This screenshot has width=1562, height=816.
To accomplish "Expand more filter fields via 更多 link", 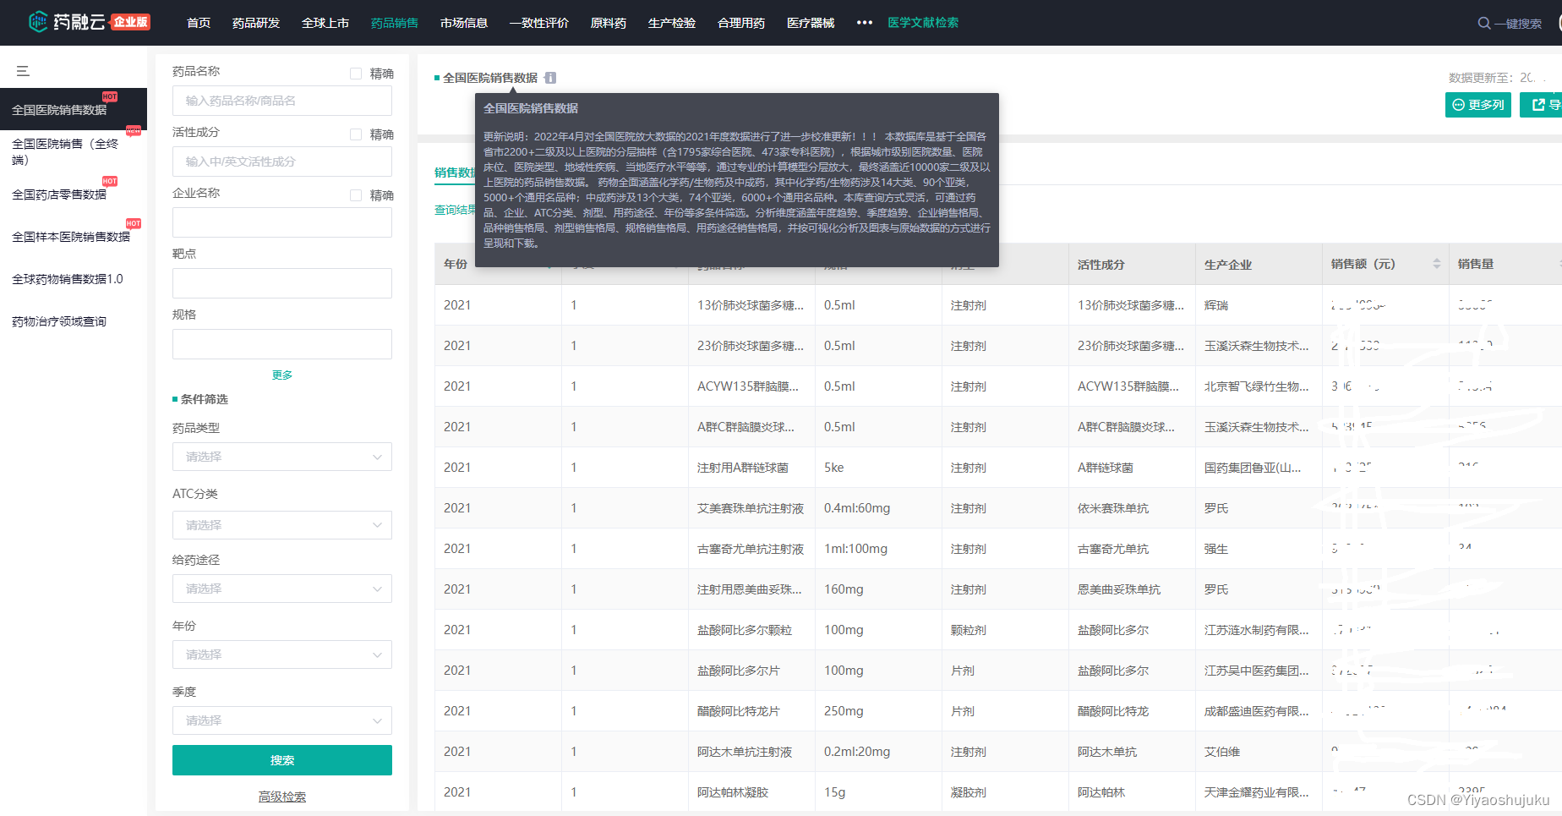I will 282,375.
